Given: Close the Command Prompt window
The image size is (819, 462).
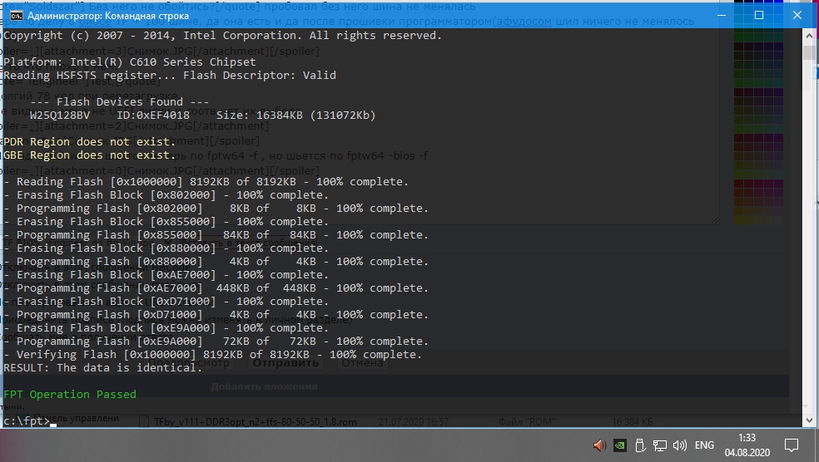Looking at the screenshot, I should [x=797, y=15].
